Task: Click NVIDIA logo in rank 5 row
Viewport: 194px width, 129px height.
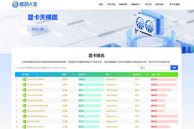Action: [24, 101]
